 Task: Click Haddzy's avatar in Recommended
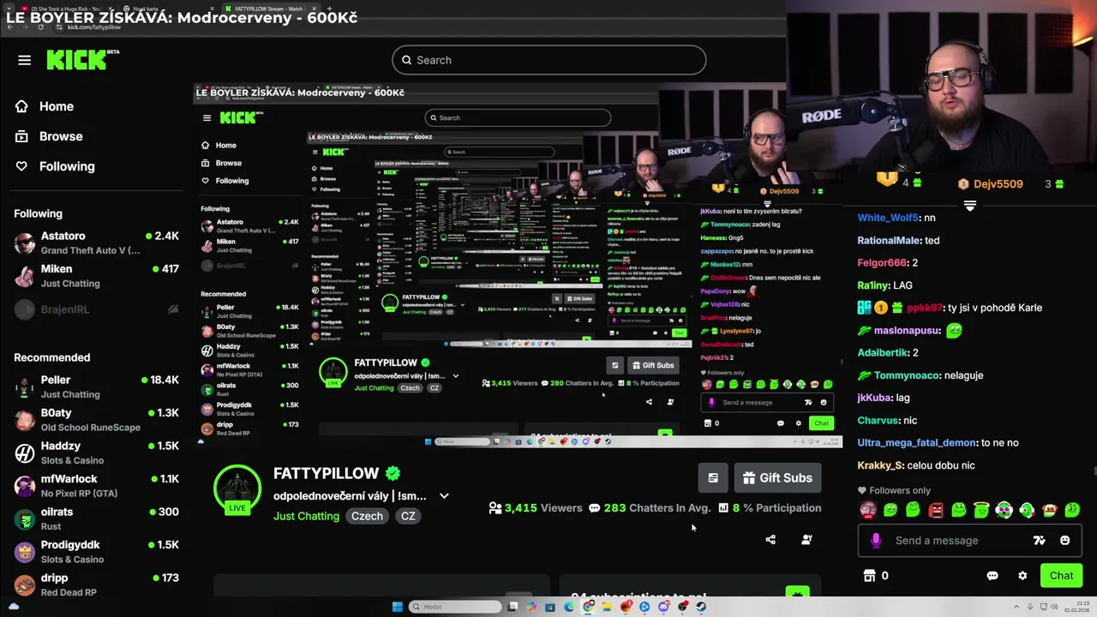point(25,452)
